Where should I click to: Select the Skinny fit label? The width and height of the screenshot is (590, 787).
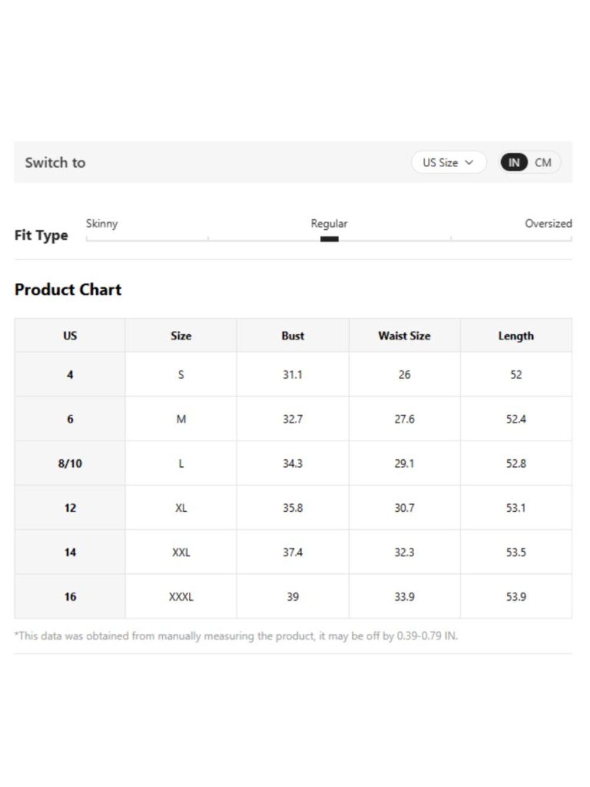pos(101,224)
